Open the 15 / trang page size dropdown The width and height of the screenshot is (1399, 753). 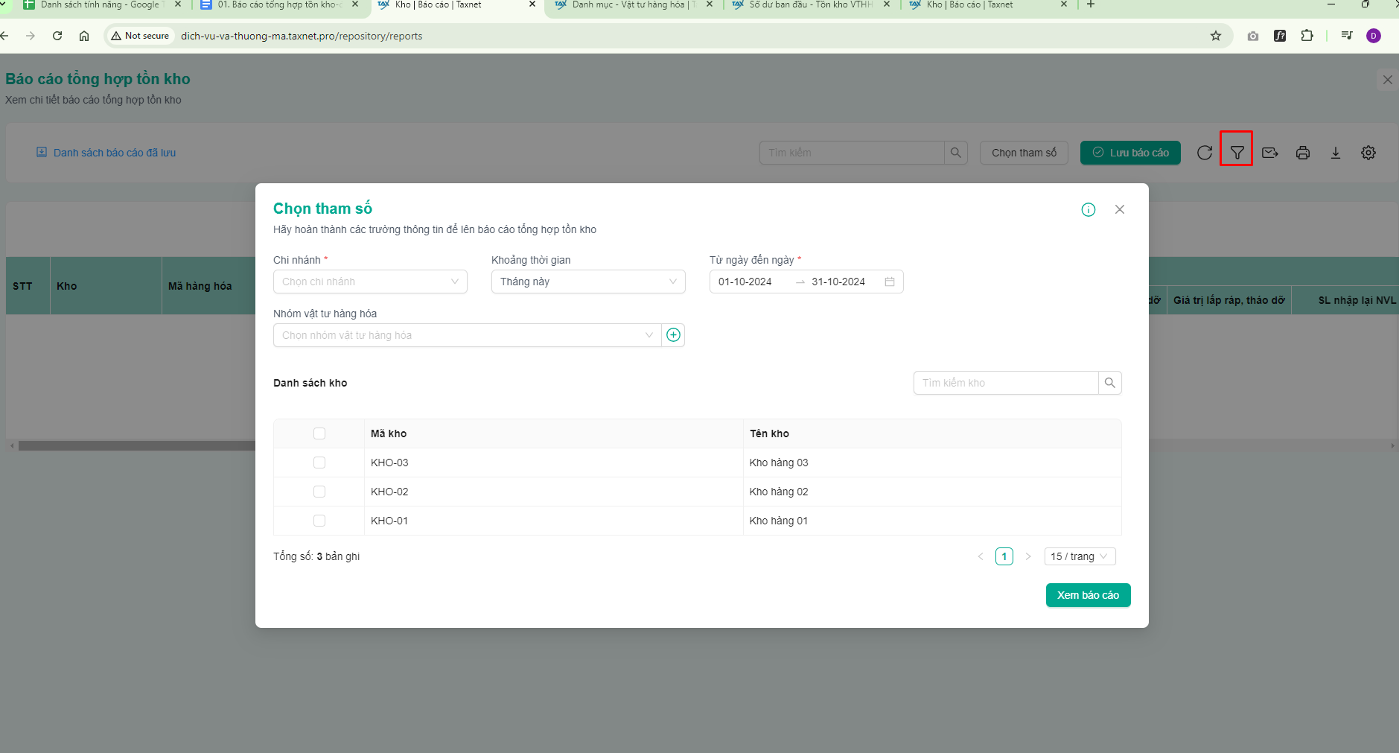[1080, 556]
